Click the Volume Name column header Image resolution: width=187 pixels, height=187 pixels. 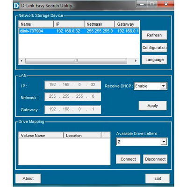pos(41,135)
